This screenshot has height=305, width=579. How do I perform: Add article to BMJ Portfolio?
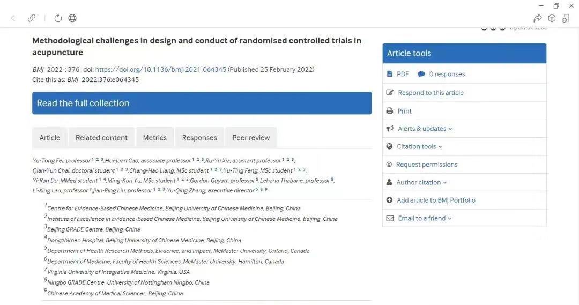point(436,200)
